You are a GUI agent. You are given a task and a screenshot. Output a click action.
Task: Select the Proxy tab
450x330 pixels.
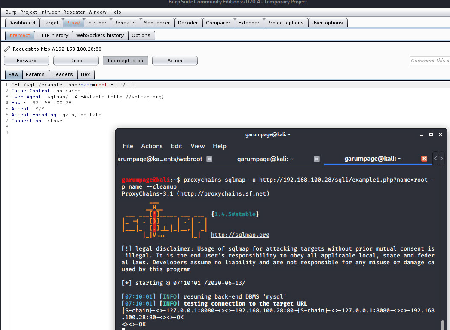(x=73, y=23)
